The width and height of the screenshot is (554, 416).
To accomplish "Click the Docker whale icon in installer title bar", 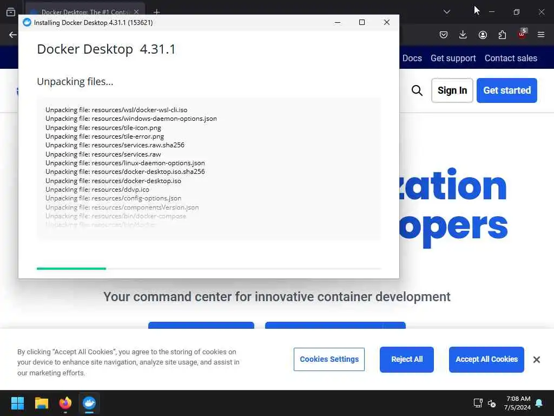I will (x=27, y=23).
